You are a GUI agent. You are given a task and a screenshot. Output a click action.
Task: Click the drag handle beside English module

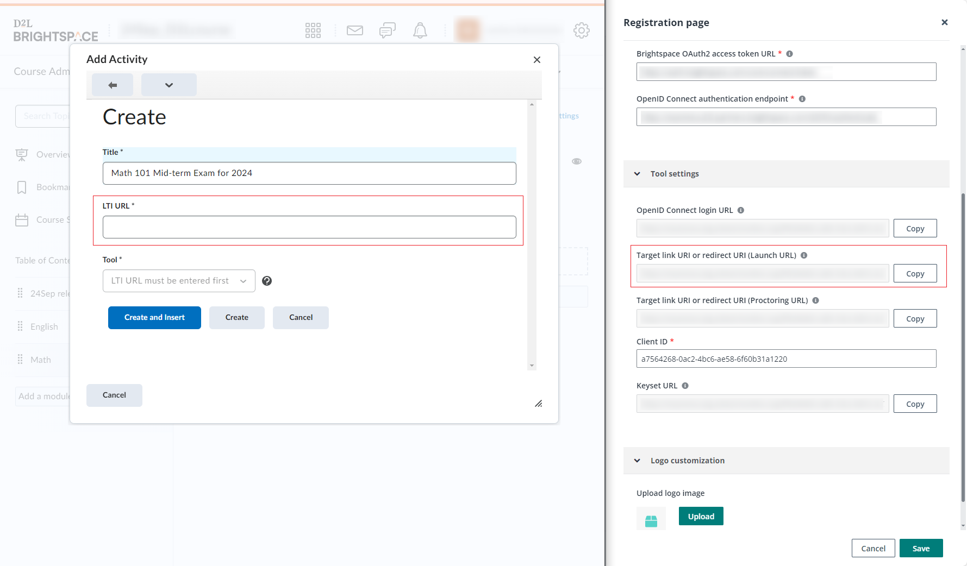20,326
